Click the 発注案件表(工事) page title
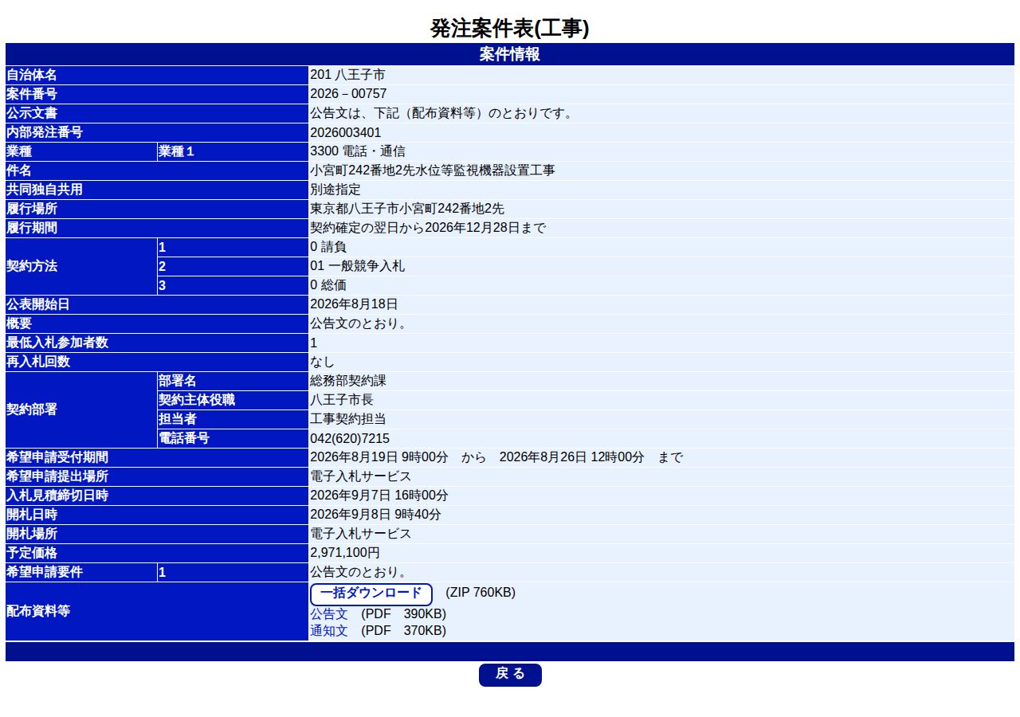The image size is (1020, 717). (510, 29)
